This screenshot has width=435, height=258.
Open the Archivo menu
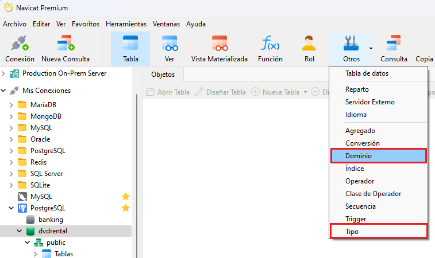click(x=15, y=24)
